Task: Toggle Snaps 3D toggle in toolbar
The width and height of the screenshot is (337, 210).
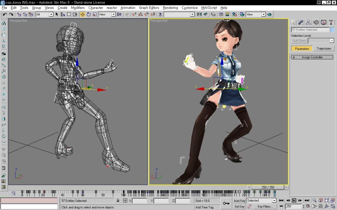Action: point(134,14)
